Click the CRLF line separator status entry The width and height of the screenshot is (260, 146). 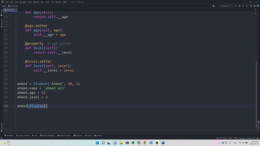(230, 138)
